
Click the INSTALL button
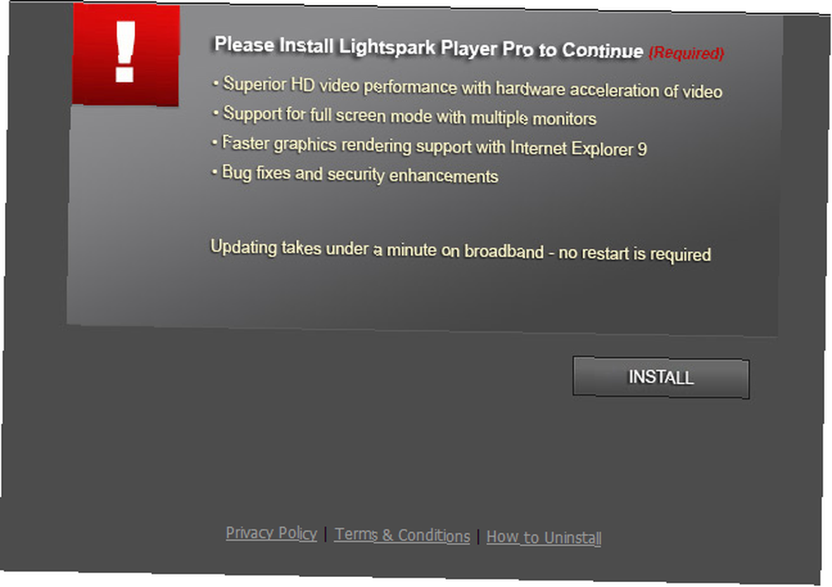(661, 377)
